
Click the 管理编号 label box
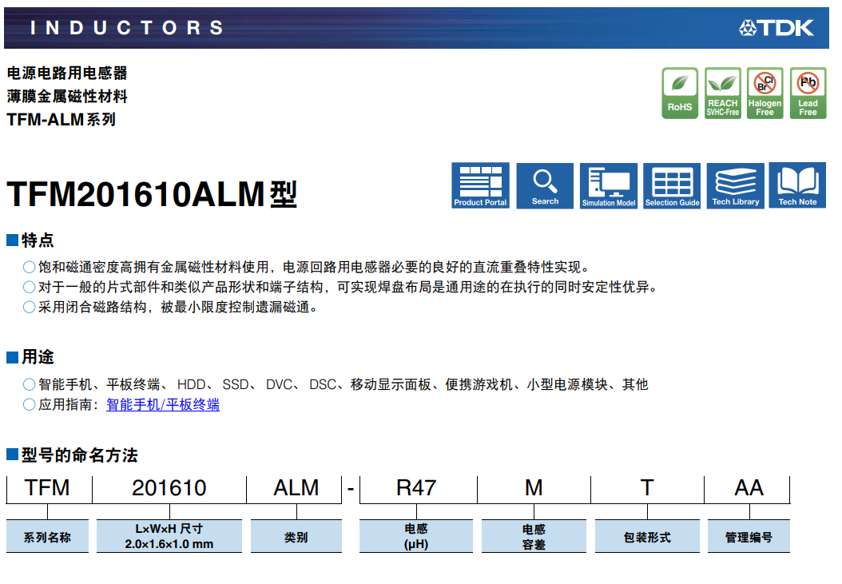click(x=749, y=536)
